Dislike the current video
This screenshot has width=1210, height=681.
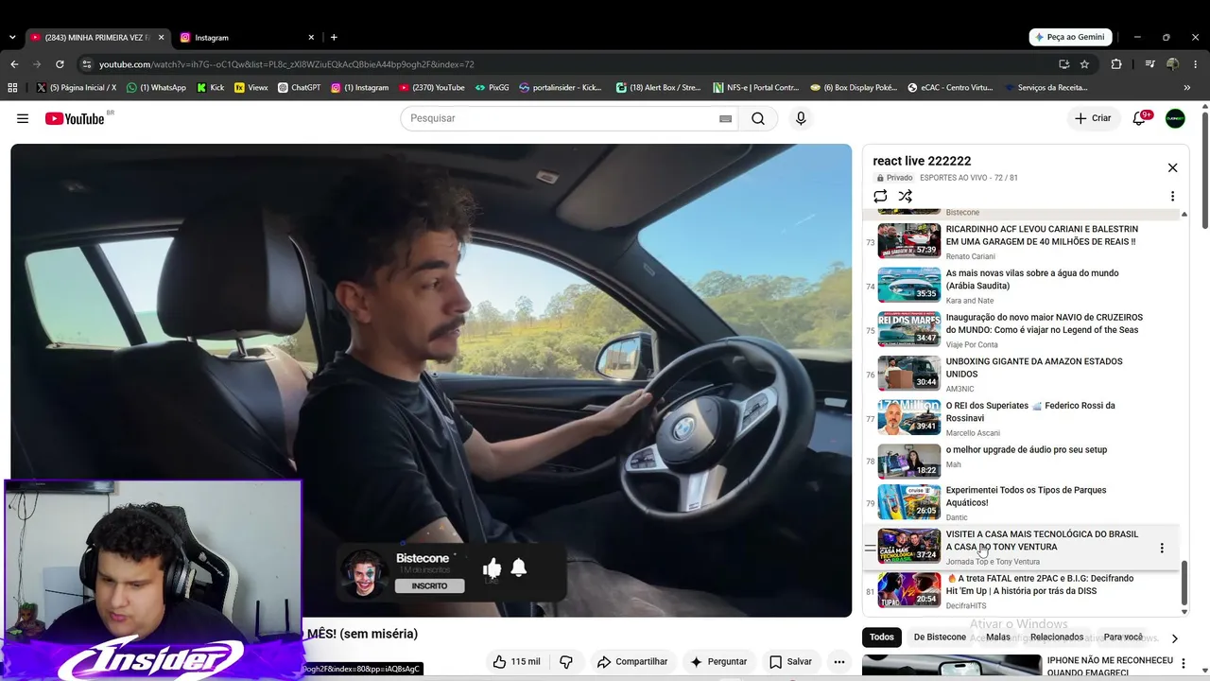click(566, 662)
